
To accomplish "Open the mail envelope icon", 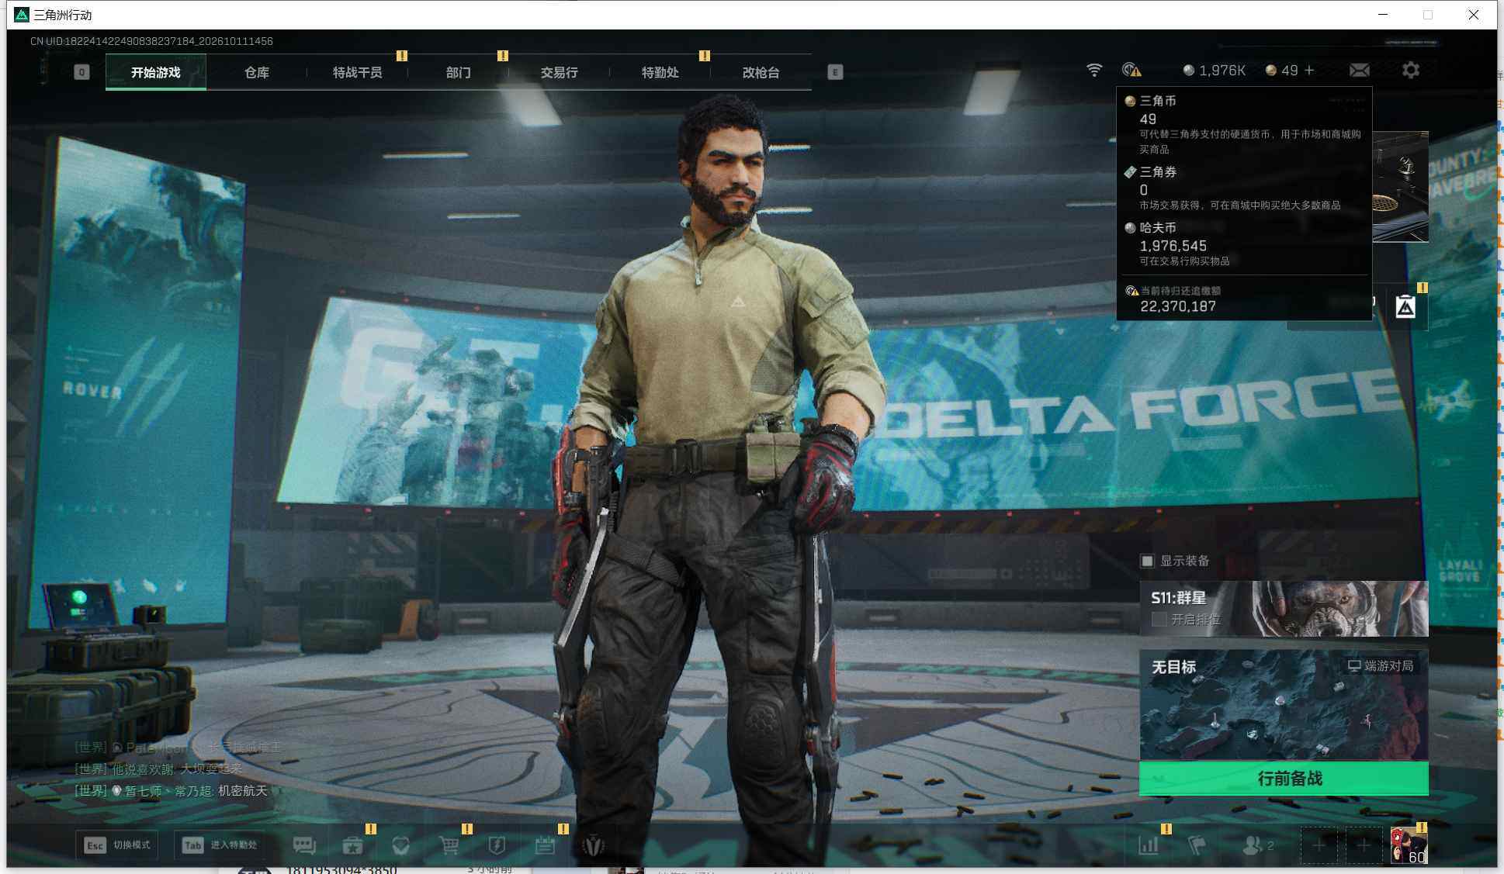I will point(1360,71).
